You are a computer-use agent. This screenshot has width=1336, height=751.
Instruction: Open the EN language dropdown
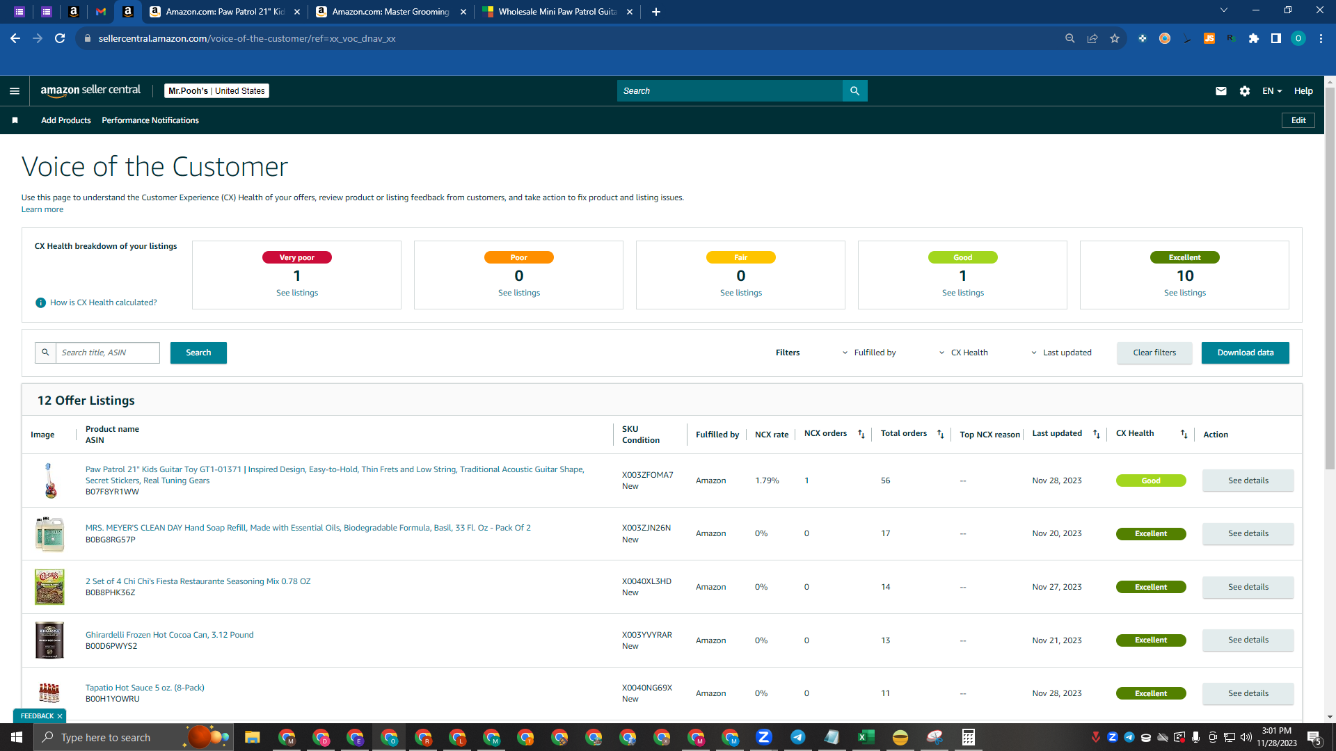[x=1272, y=91]
